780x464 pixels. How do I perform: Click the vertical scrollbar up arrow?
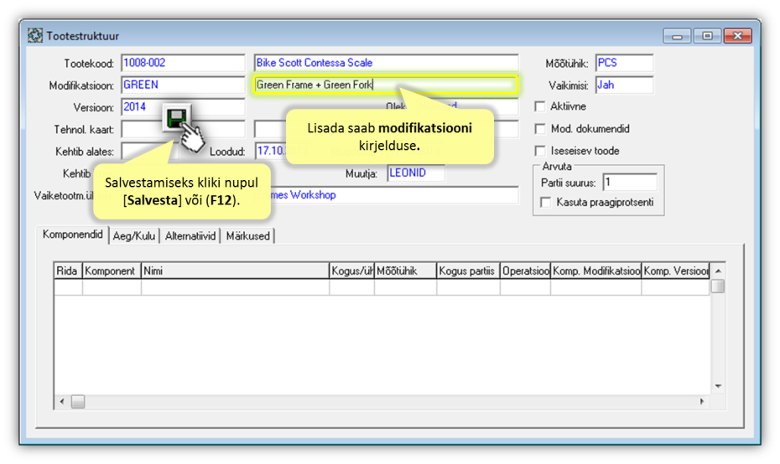tap(718, 271)
